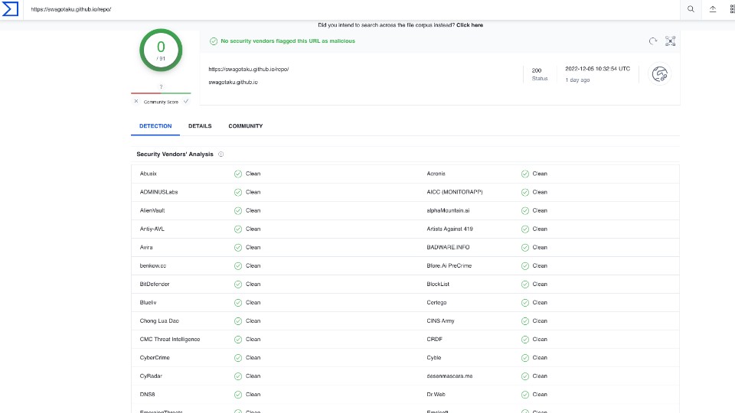Click Abusix clean check icon
This screenshot has width=735, height=413.
[237, 174]
